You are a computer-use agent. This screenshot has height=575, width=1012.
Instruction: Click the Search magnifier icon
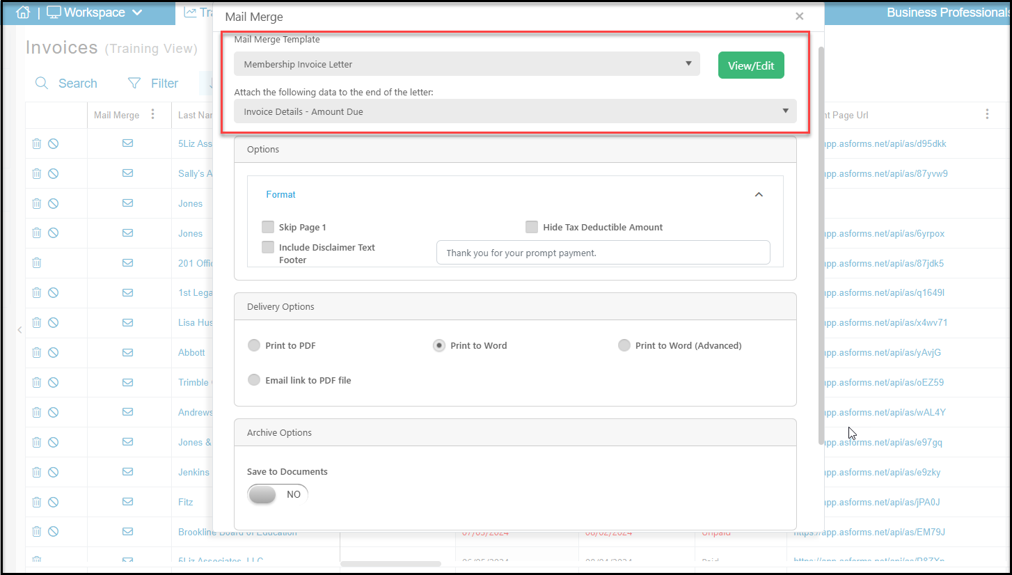coord(42,84)
